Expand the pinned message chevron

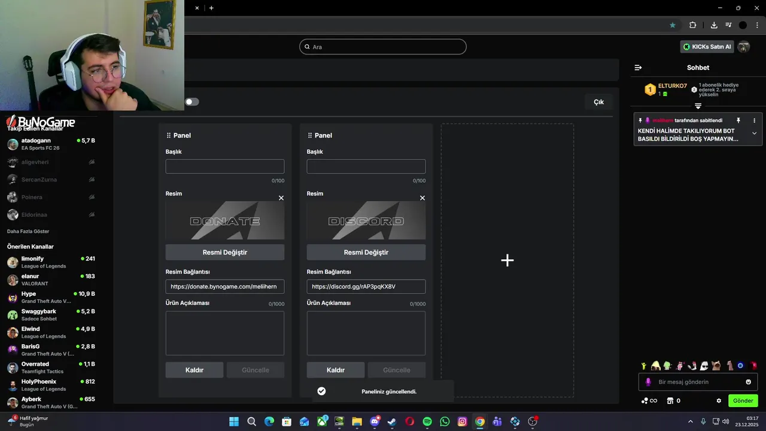[x=754, y=133]
